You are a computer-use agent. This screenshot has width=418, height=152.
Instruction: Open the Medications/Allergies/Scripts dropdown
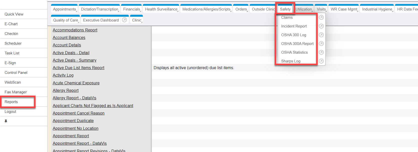click(206, 9)
